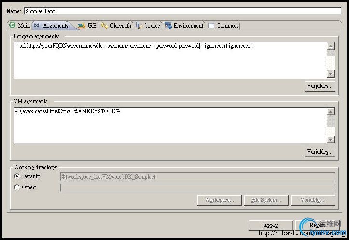Click the Arguments tab (x)= icon
This screenshot has width=349, height=240.
(38, 25)
